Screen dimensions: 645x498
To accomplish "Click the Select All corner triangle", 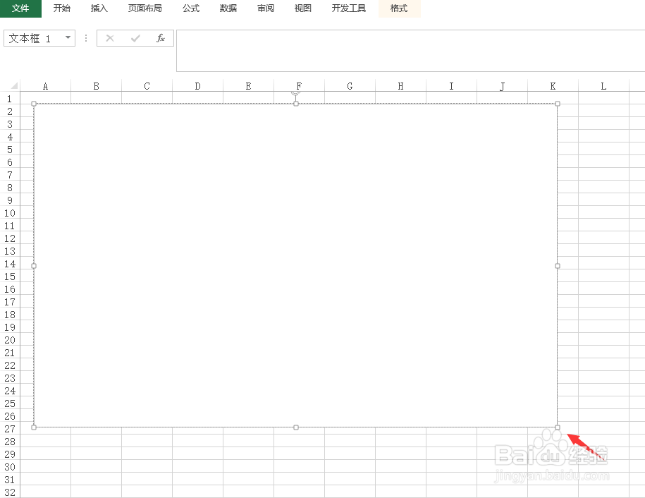I will [13, 85].
